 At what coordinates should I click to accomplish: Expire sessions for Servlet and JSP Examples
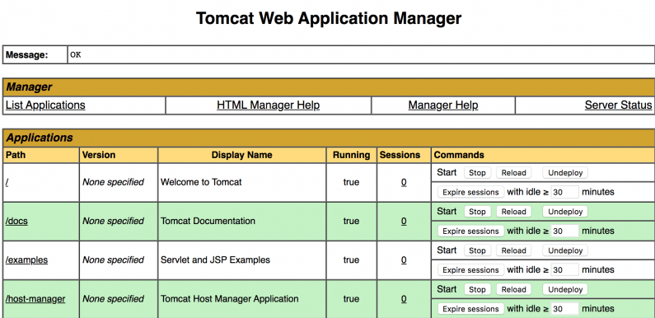(x=470, y=270)
